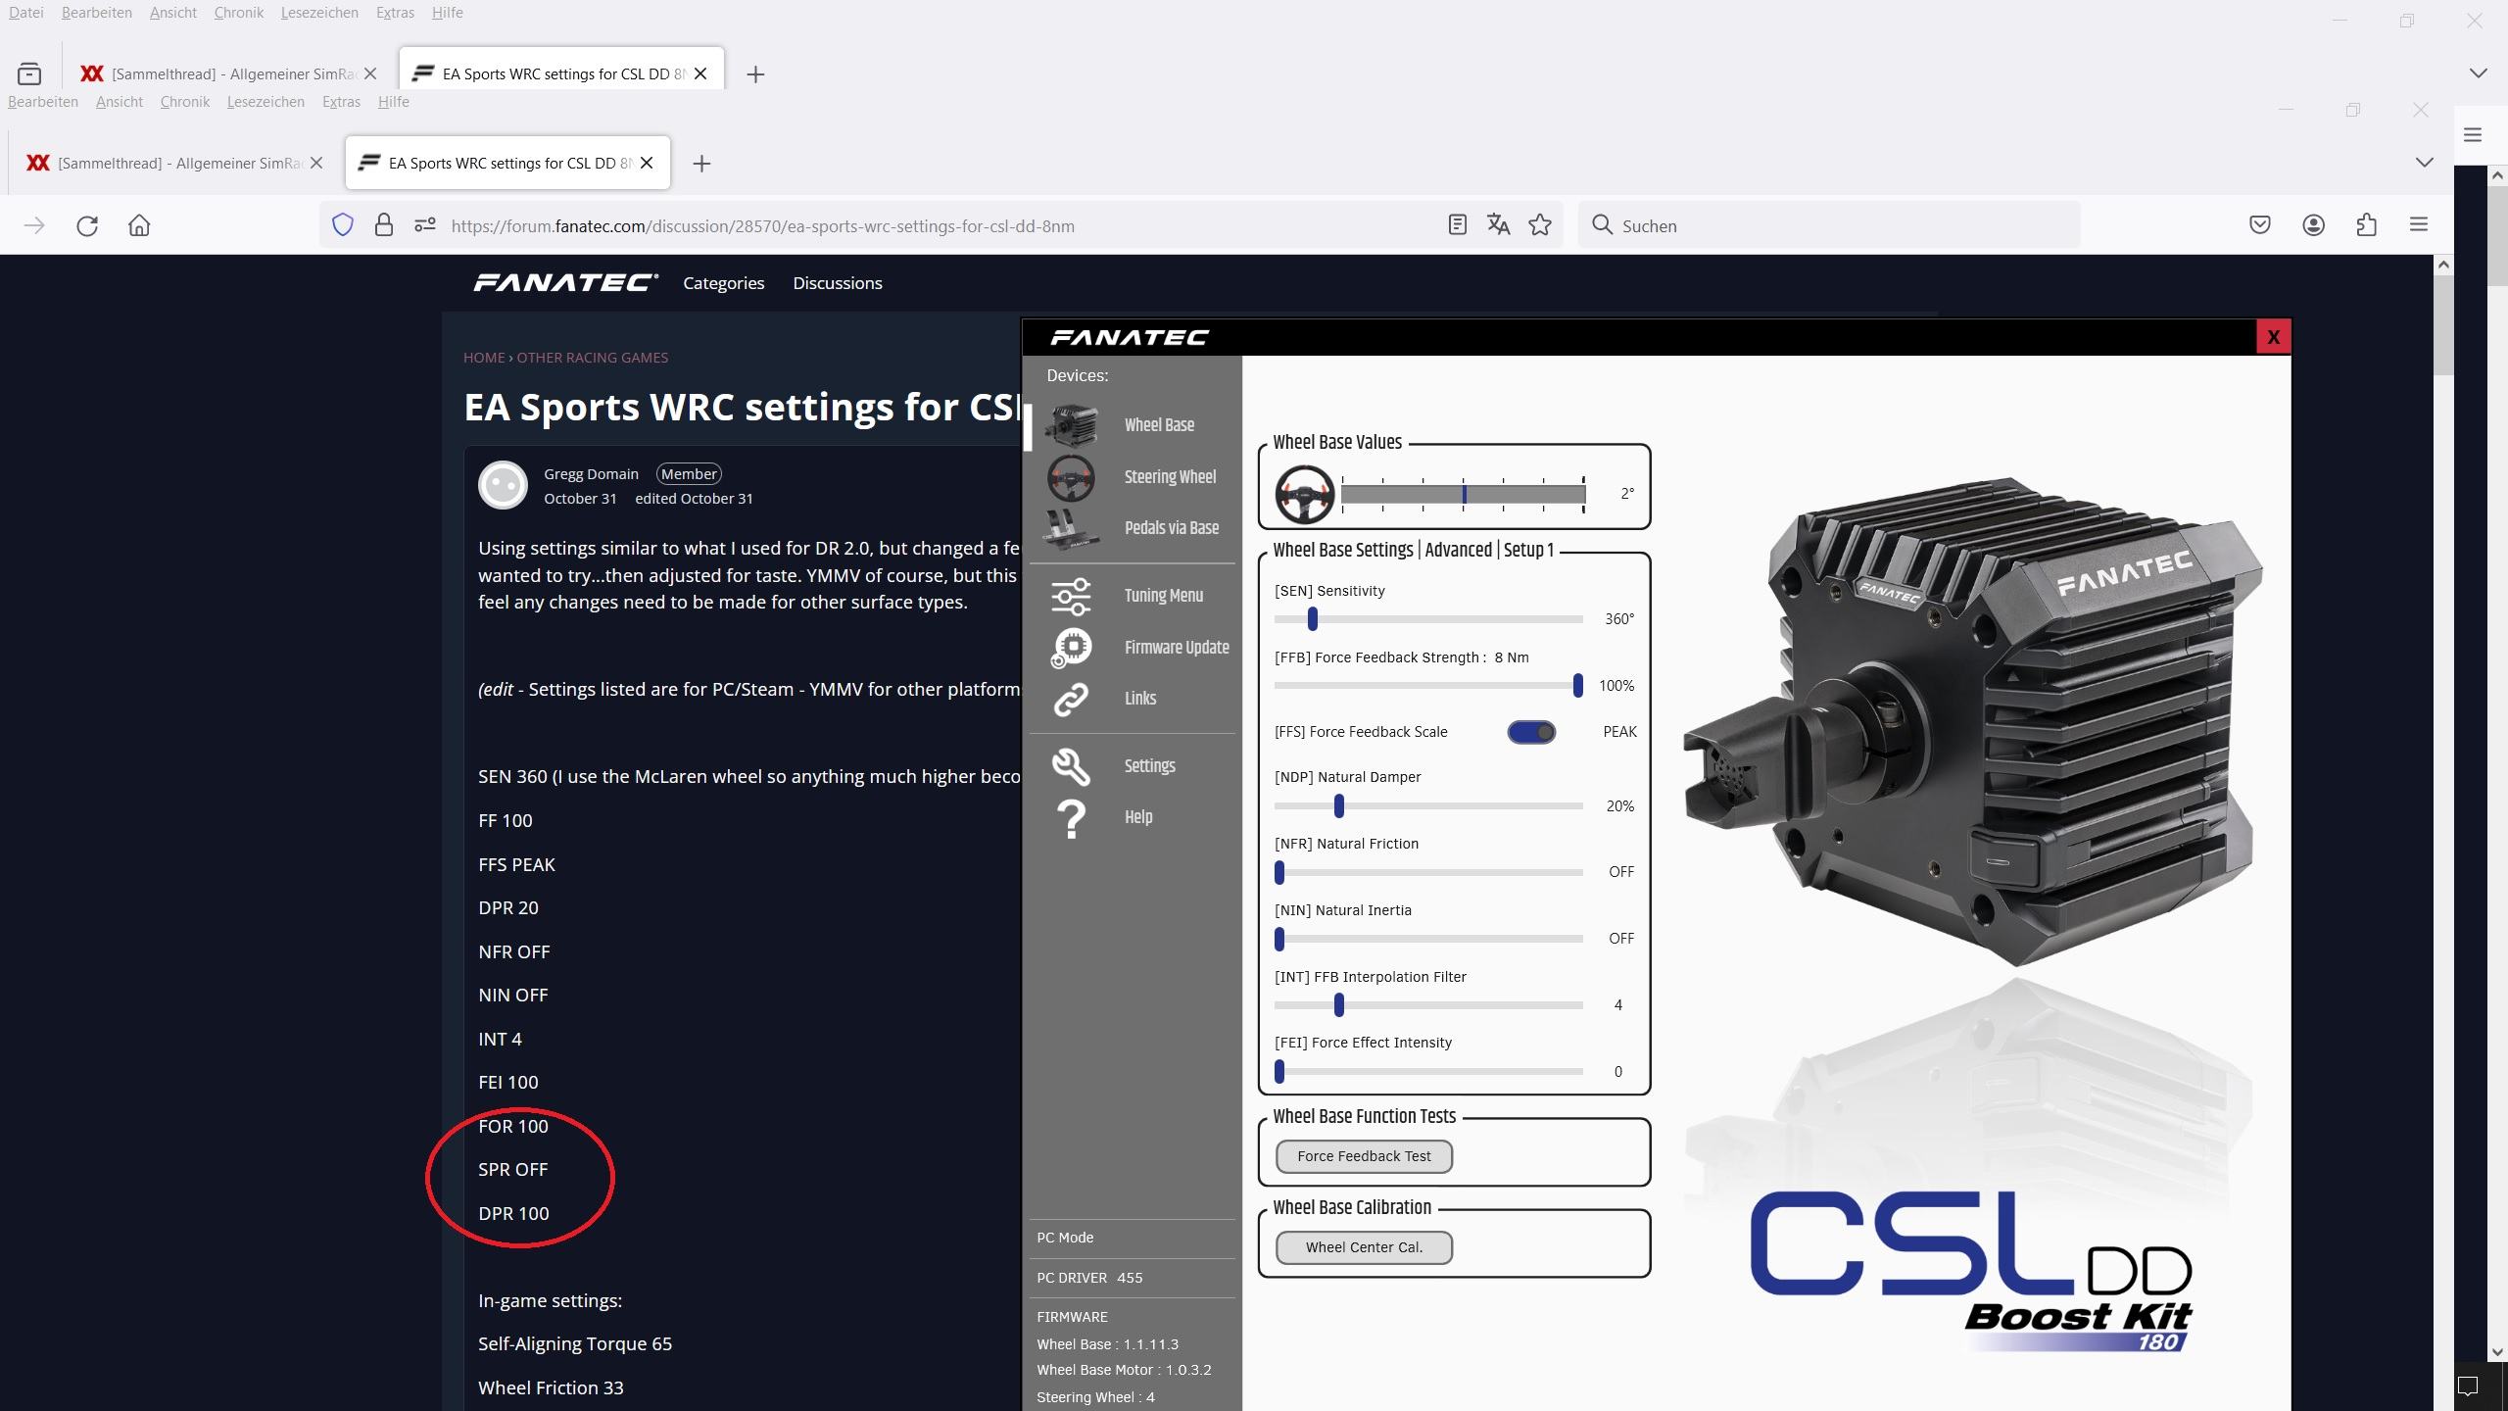Viewport: 2508px width, 1411px height.
Task: Show site security lock information
Action: pos(384,226)
